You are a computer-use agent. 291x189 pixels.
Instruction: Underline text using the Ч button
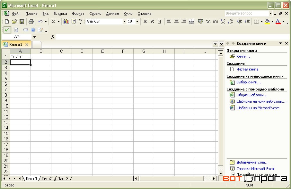coord(160,21)
